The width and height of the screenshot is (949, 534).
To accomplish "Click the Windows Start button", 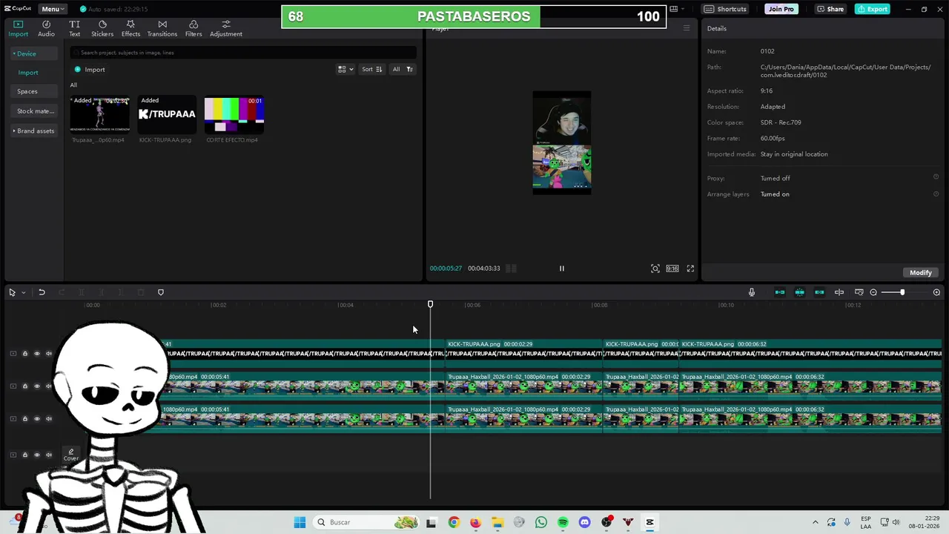I will [300, 522].
